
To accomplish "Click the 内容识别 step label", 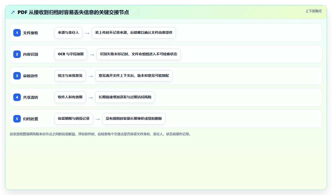I will [x=31, y=54].
